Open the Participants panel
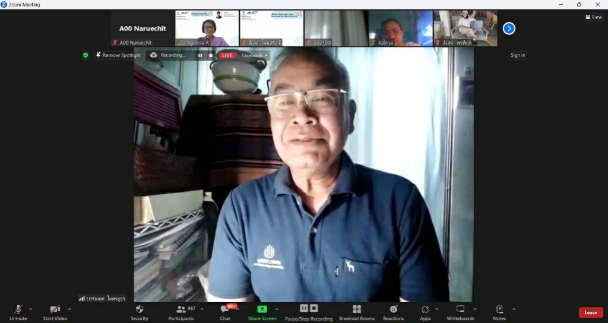 181,312
